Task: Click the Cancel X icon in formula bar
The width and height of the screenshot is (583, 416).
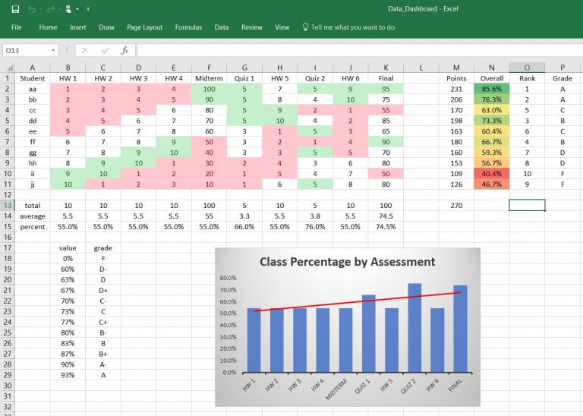Action: click(85, 50)
